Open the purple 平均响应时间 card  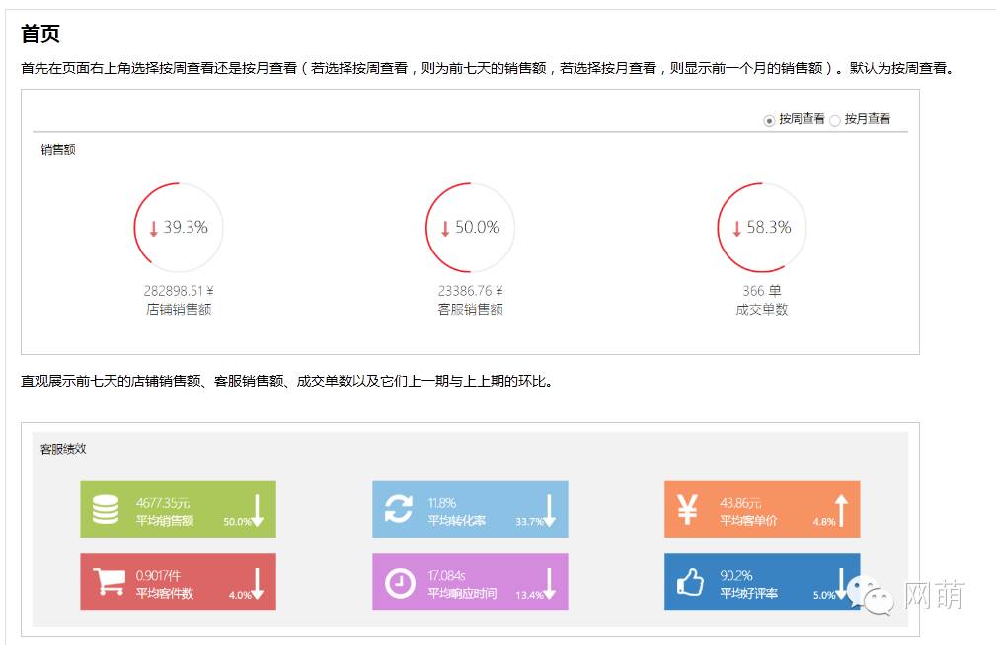(x=470, y=582)
